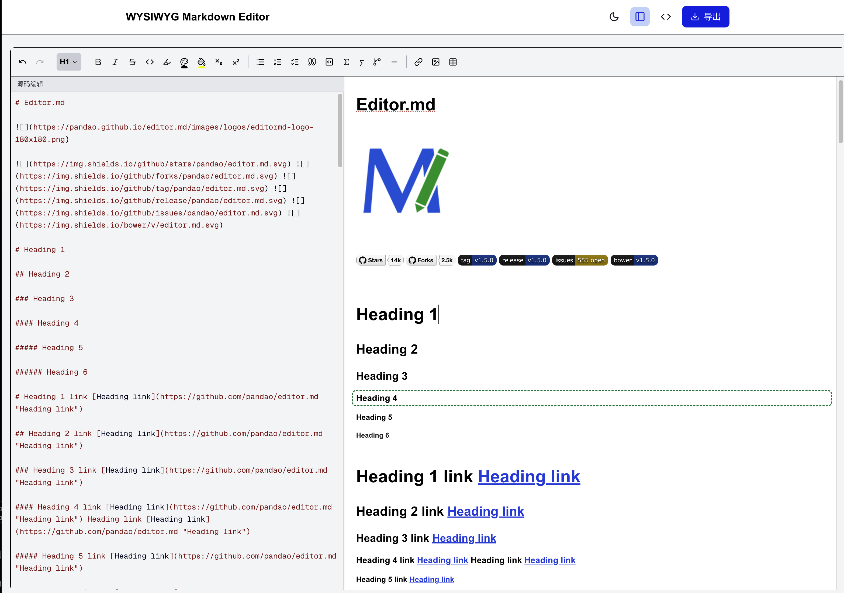Insert a block math formula
This screenshot has width=844, height=593.
[x=346, y=62]
